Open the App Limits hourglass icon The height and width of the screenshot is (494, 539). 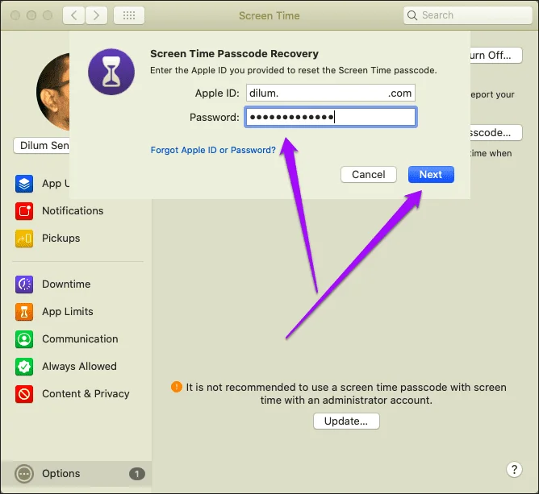pos(24,312)
